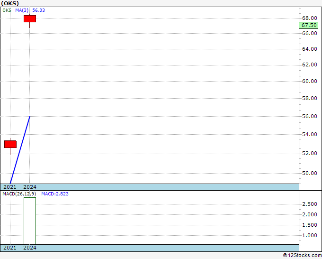Image resolution: width=322 pixels, height=259 pixels.
Task: Click the 62.00 price axis label
Action: pyautogui.click(x=310, y=65)
